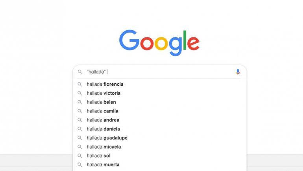The width and height of the screenshot is (303, 171).
Task: Click magnifier icon beside 'hallada belen'
Action: 80,102
